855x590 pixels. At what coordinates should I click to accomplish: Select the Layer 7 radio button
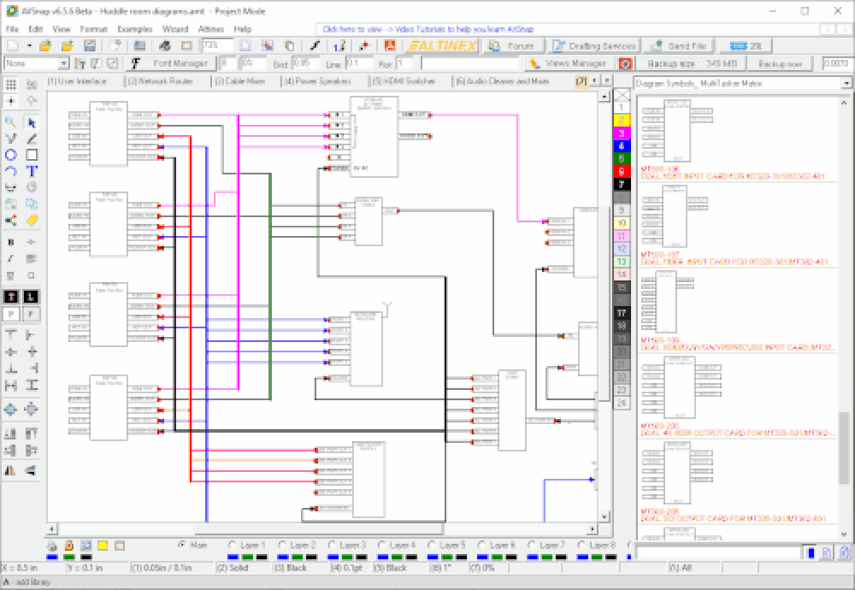tap(531, 544)
